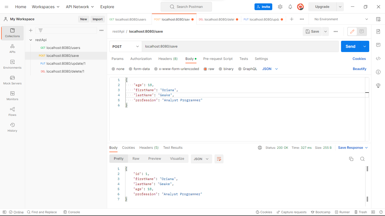Screen dimensions: 385x216
Task: Open documentation icon in right sidebar
Action: pos(378,31)
